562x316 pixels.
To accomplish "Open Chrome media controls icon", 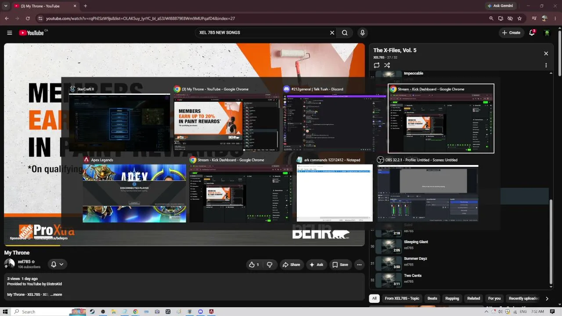I will click(534, 18).
